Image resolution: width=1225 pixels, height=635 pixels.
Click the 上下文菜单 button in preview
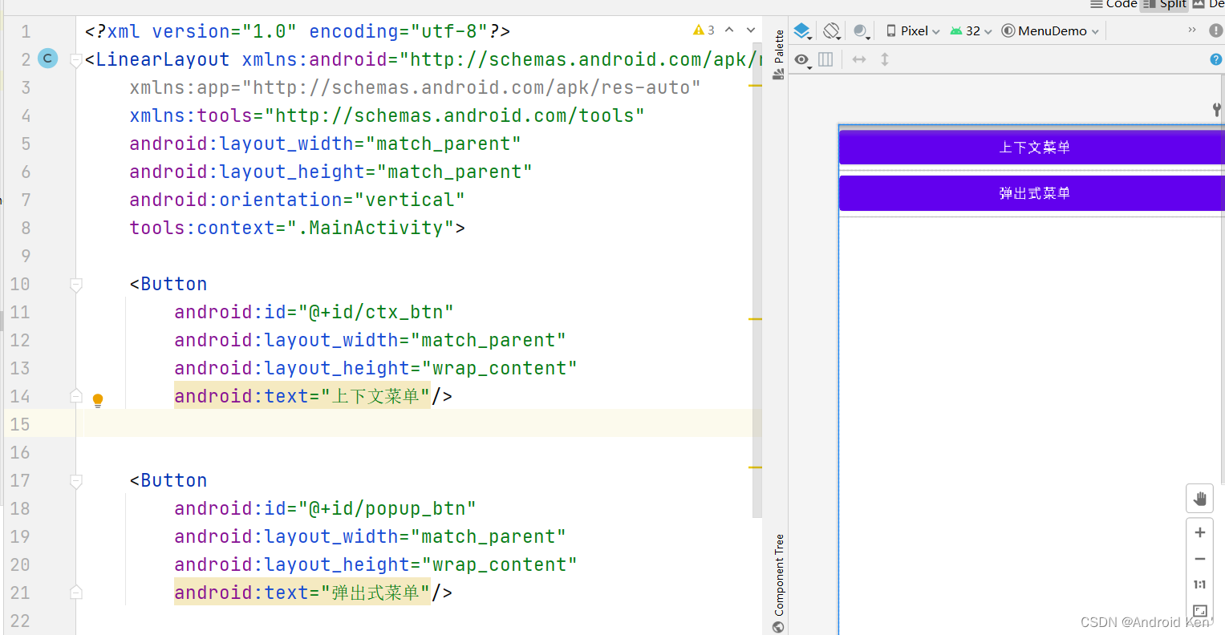click(1033, 147)
